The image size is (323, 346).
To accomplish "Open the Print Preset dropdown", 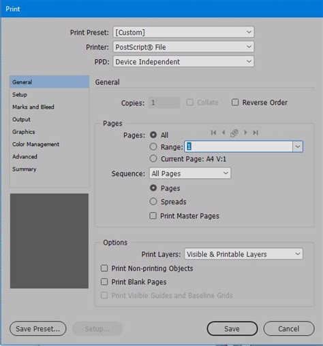I will coord(183,32).
